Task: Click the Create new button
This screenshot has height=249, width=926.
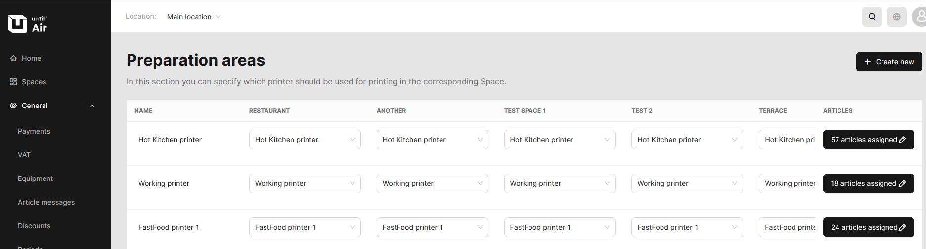Action: coord(888,62)
